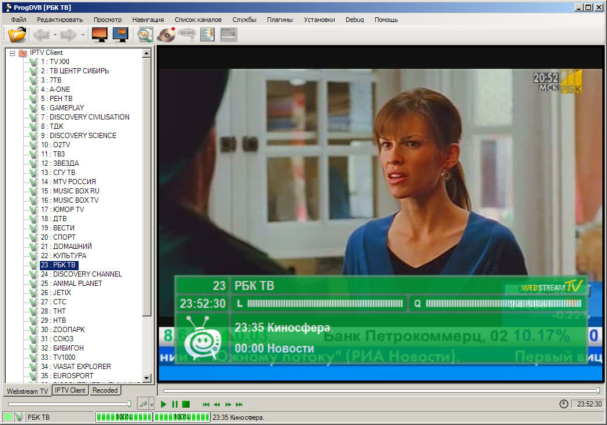The height and width of the screenshot is (425, 607).
Task: Click the back arrow toolbar icon
Action: (x=42, y=35)
